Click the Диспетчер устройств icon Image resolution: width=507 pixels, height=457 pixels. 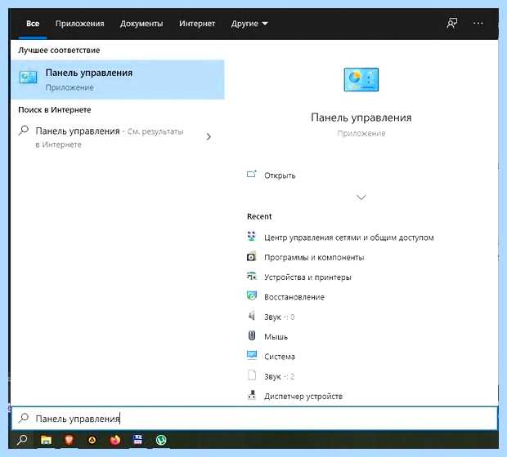(x=252, y=395)
